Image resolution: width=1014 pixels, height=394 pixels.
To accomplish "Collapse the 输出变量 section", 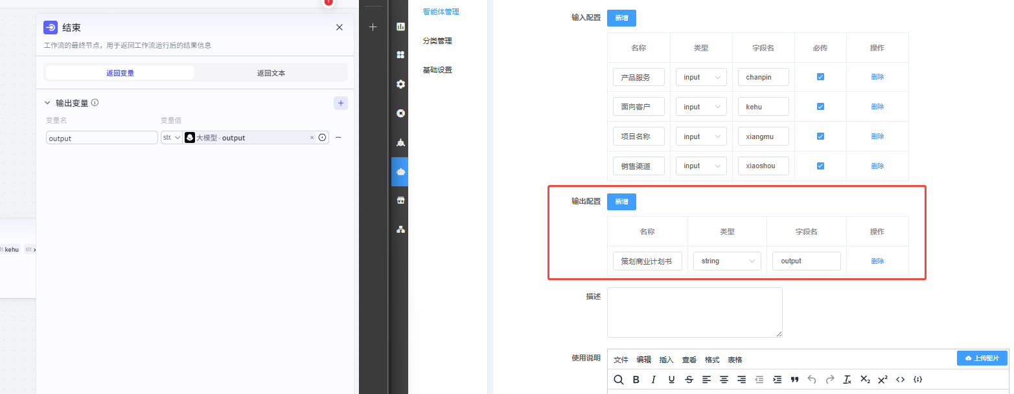I will point(47,103).
